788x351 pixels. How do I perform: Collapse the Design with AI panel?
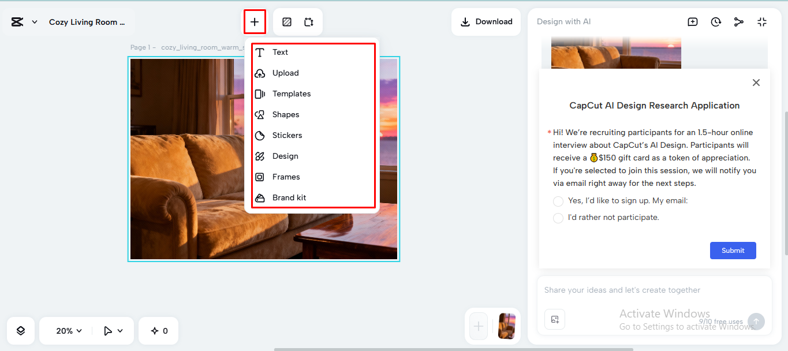coord(762,21)
